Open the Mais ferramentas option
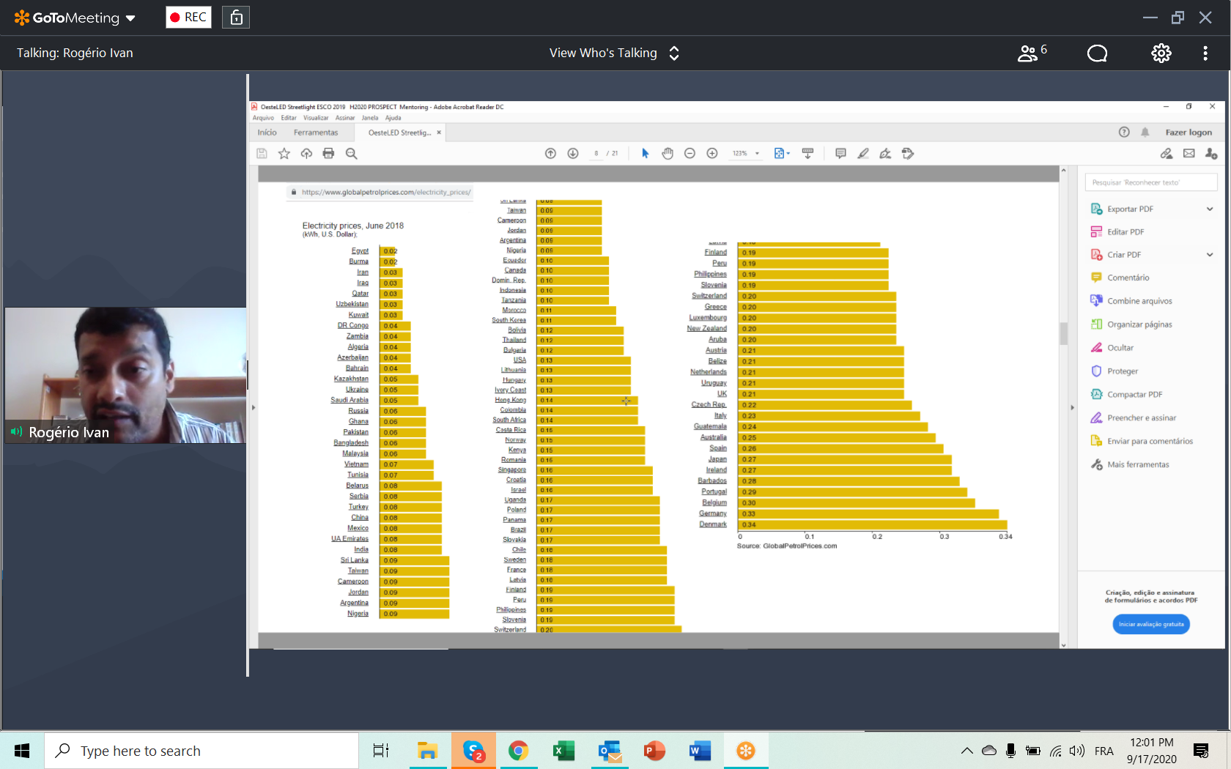1231x769 pixels. [x=1137, y=464]
